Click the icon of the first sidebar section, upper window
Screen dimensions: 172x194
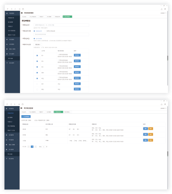7,13
